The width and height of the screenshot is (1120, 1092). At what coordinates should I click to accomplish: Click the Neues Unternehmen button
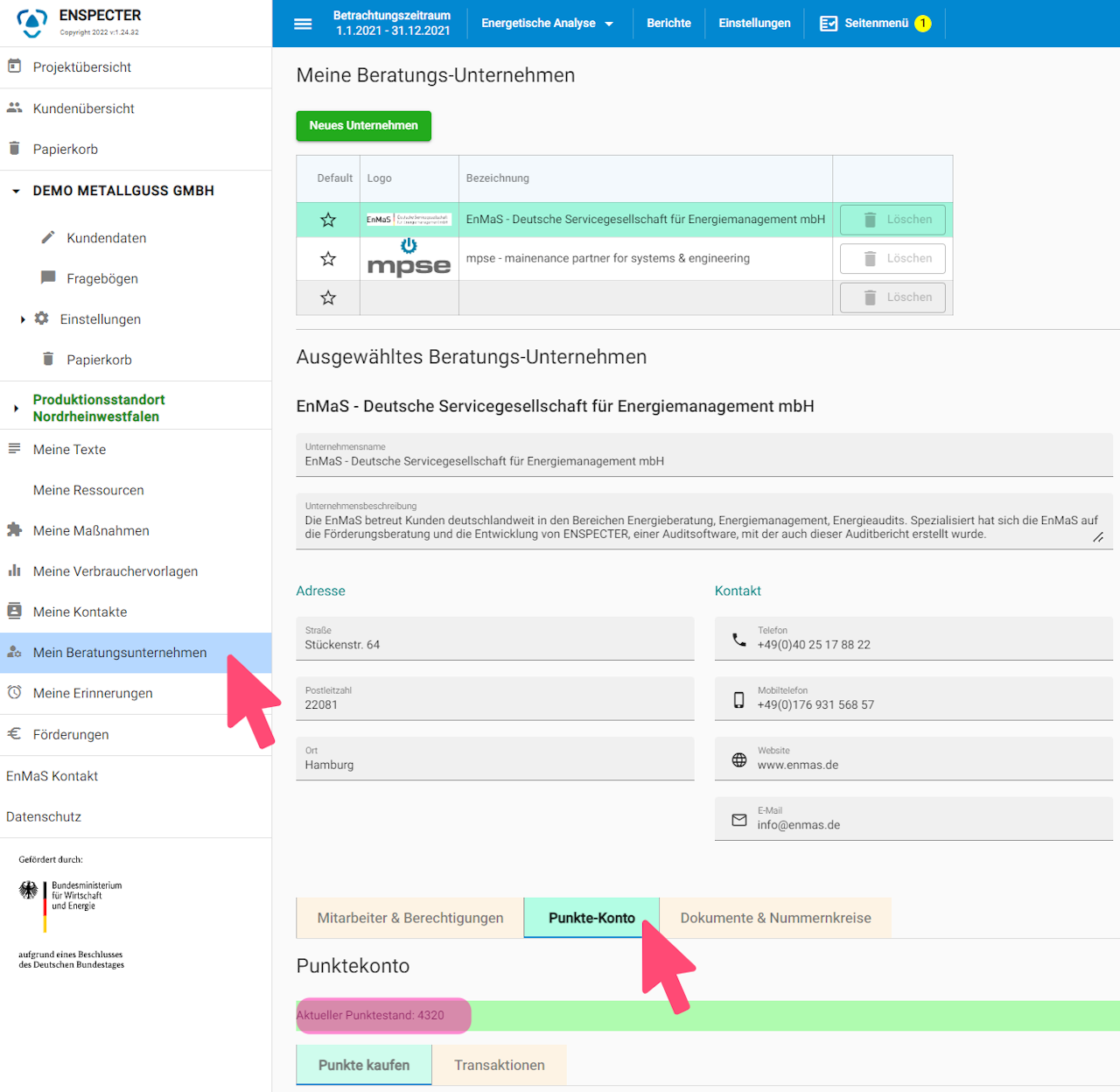coord(364,126)
